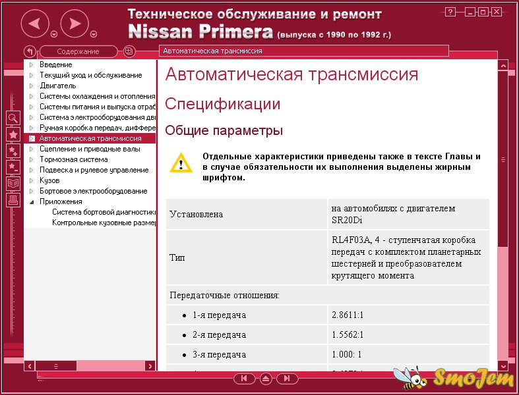Viewport: 519px width, 395px height.
Task: Click the Передаточные отношения row
Action: pos(328,295)
